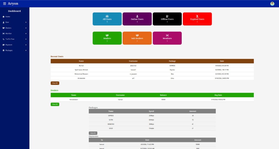Open the profile avatar at top right

(x=272, y=4)
